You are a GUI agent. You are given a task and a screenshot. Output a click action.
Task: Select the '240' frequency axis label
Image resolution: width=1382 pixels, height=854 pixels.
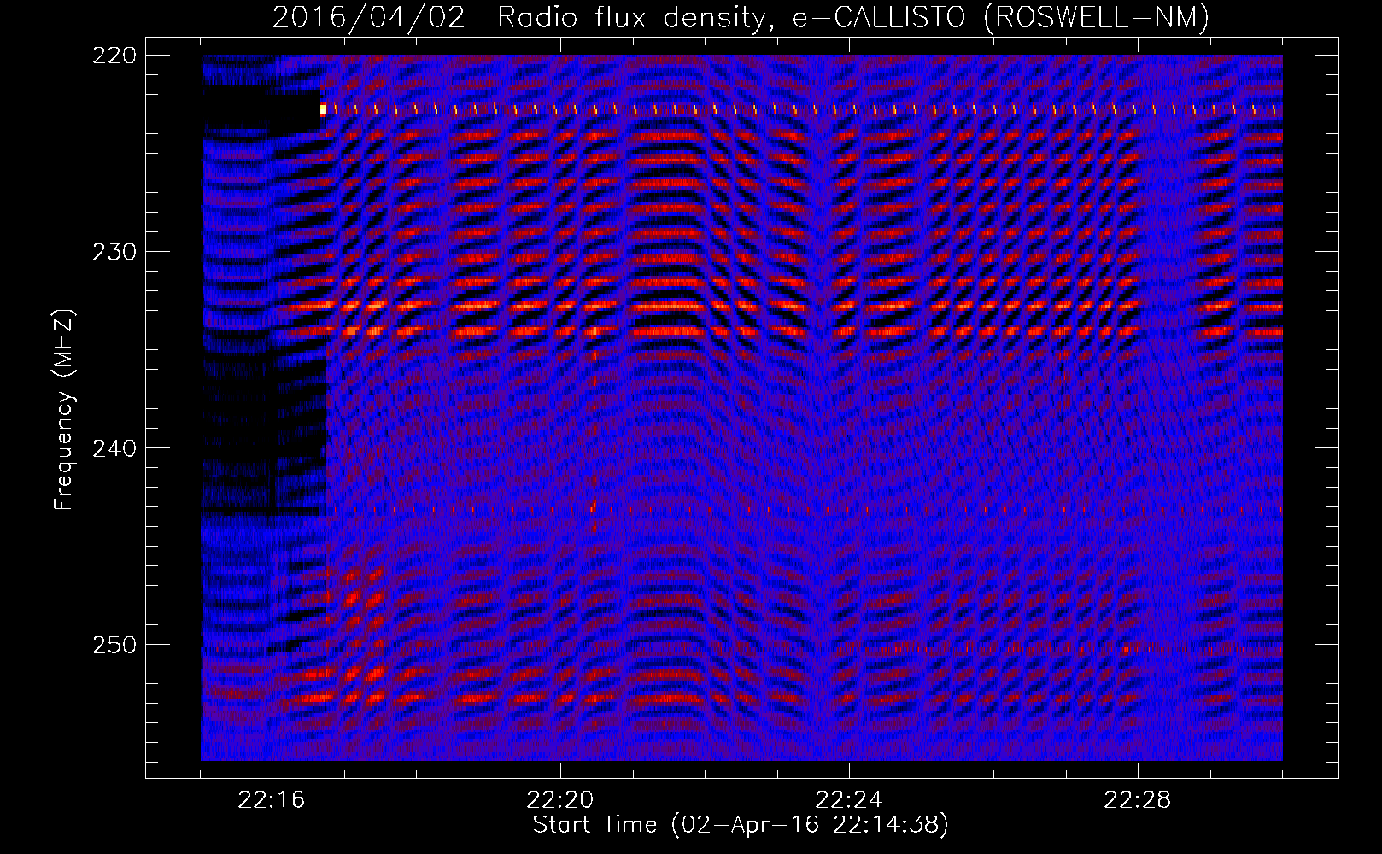114,448
